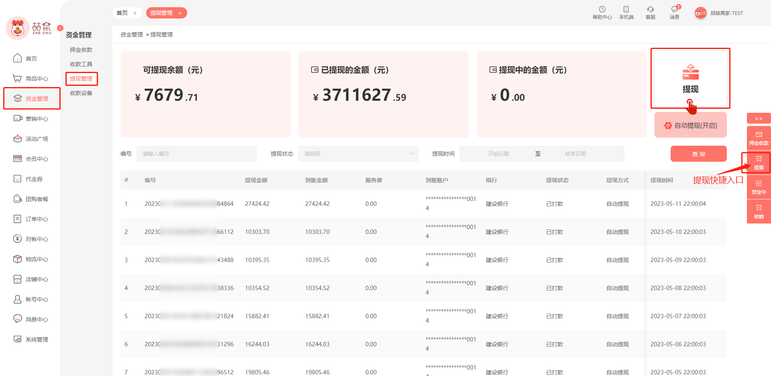This screenshot has width=771, height=376.
Task: Open 手机端 phone icon in header
Action: tap(626, 9)
